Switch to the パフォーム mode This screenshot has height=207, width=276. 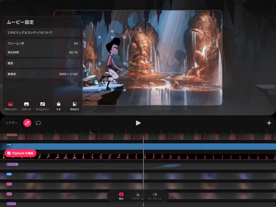point(138,196)
